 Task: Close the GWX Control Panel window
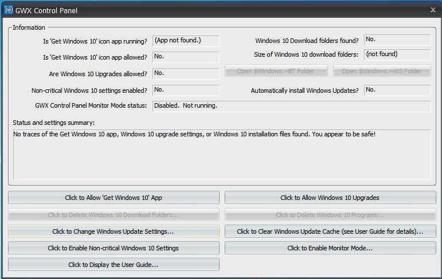click(433, 10)
